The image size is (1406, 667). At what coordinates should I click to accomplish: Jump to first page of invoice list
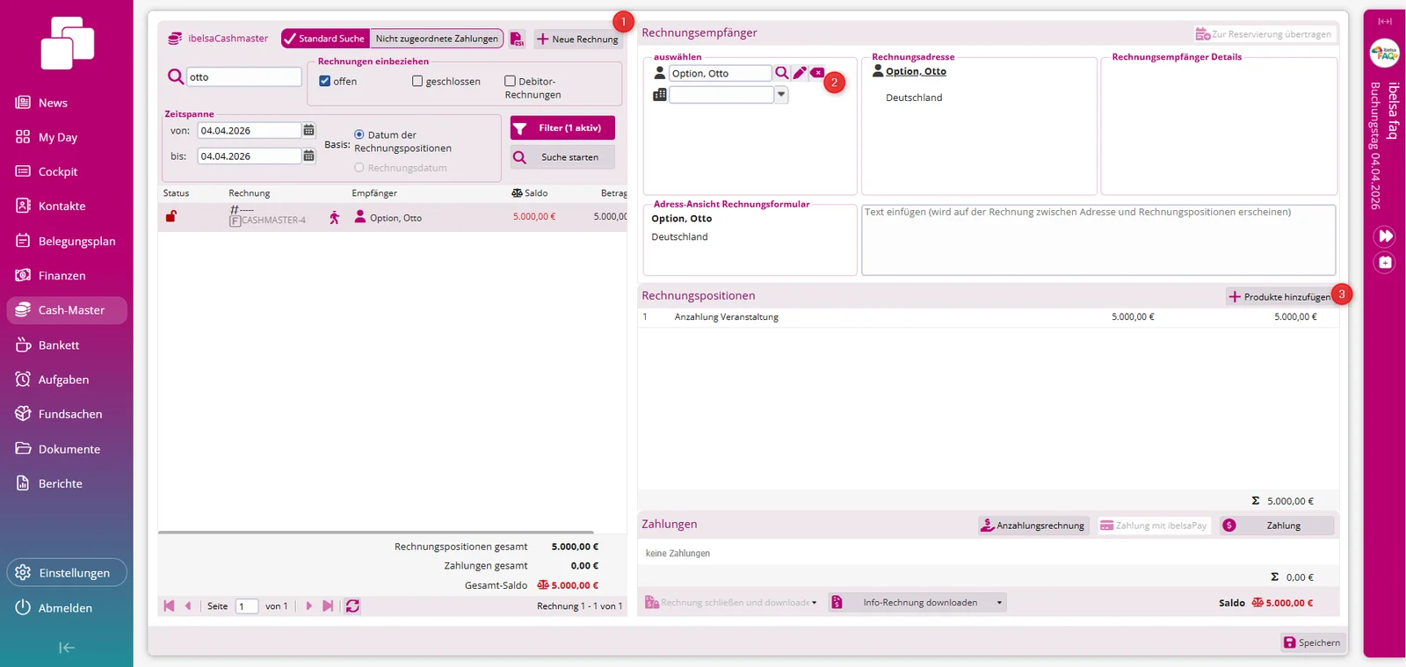(x=169, y=605)
